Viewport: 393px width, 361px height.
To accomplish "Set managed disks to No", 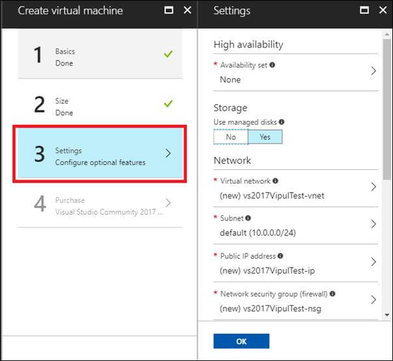I will 231,137.
